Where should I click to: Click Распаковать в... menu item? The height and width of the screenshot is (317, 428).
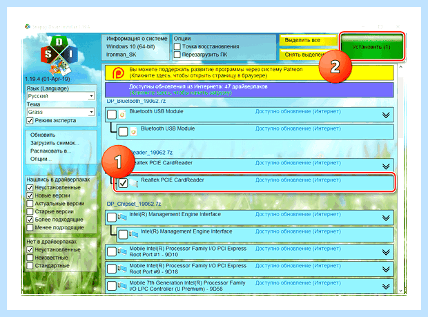[x=51, y=151]
